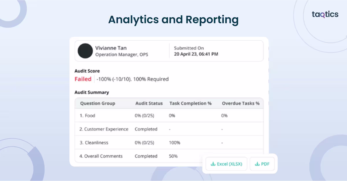Sort by the Question Group column header

tap(97, 103)
